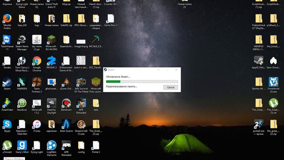Viewport: 284px width, 160px height.
Task: Select the ARK Survival Of The Fittest icon
Action: (x=81, y=82)
